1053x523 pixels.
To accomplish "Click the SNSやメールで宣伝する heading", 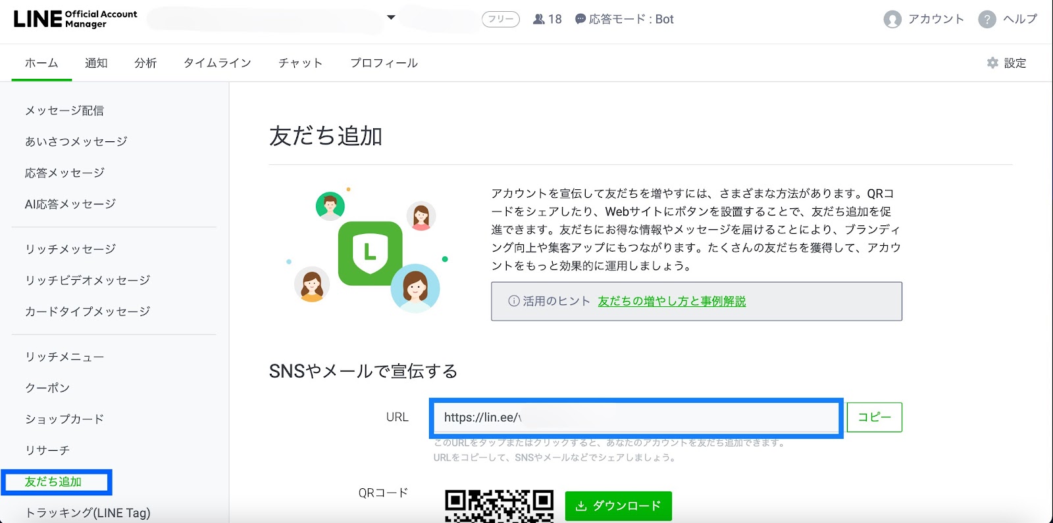I will [363, 371].
